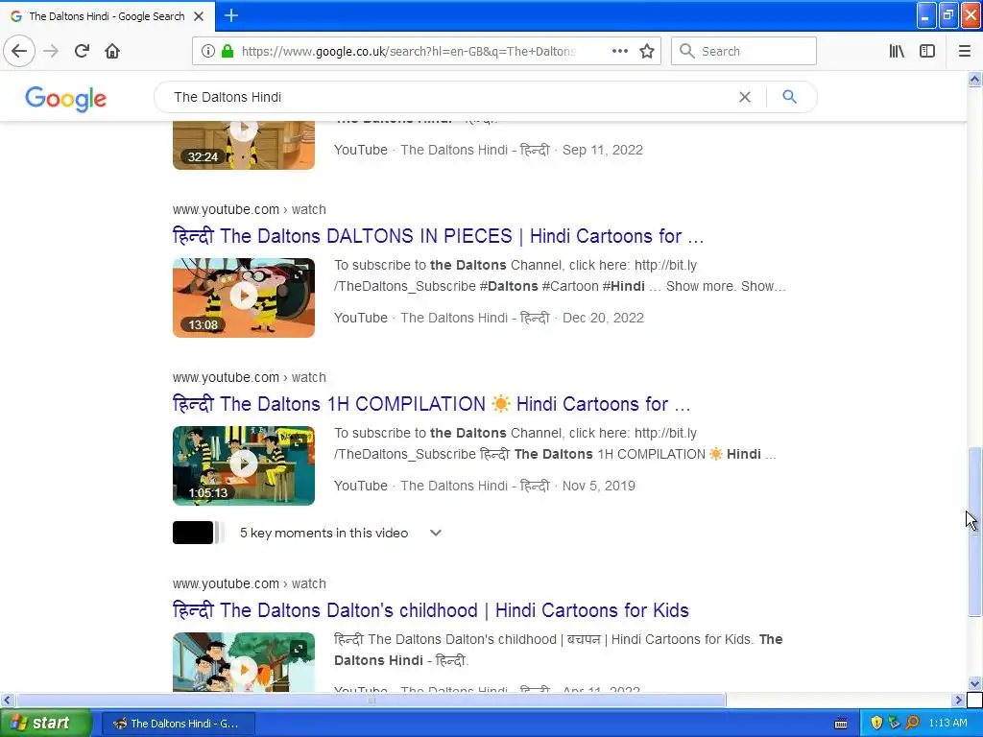Open page actions three-dot menu

point(619,52)
